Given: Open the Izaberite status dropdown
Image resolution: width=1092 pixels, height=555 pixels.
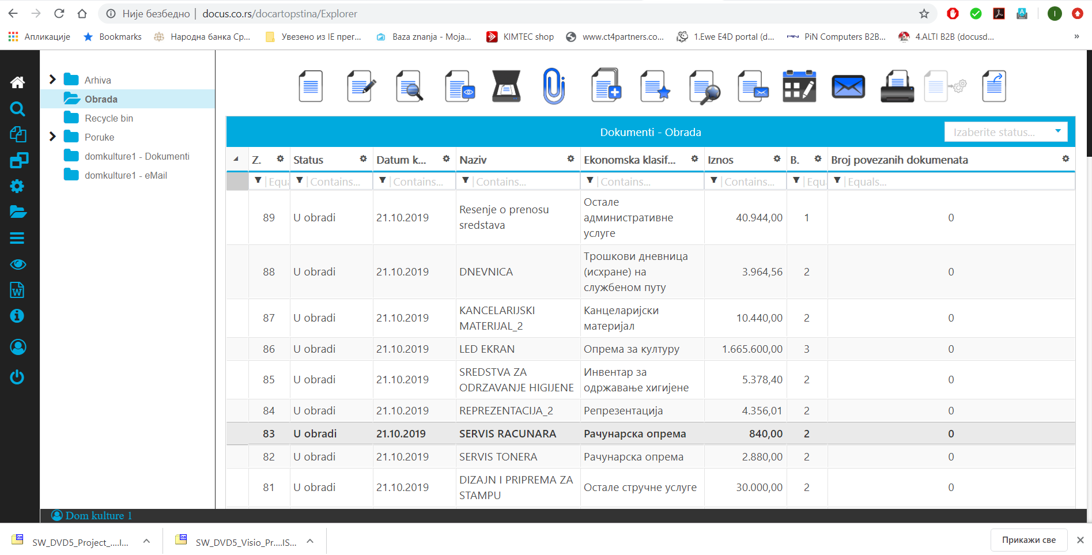Looking at the screenshot, I should [x=1006, y=132].
